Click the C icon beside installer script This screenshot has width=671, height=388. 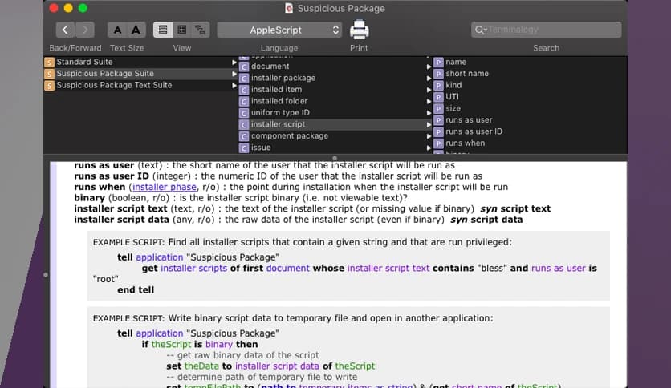(244, 125)
